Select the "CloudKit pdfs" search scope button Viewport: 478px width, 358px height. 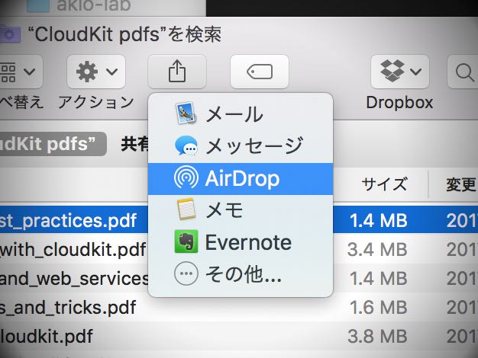click(53, 144)
